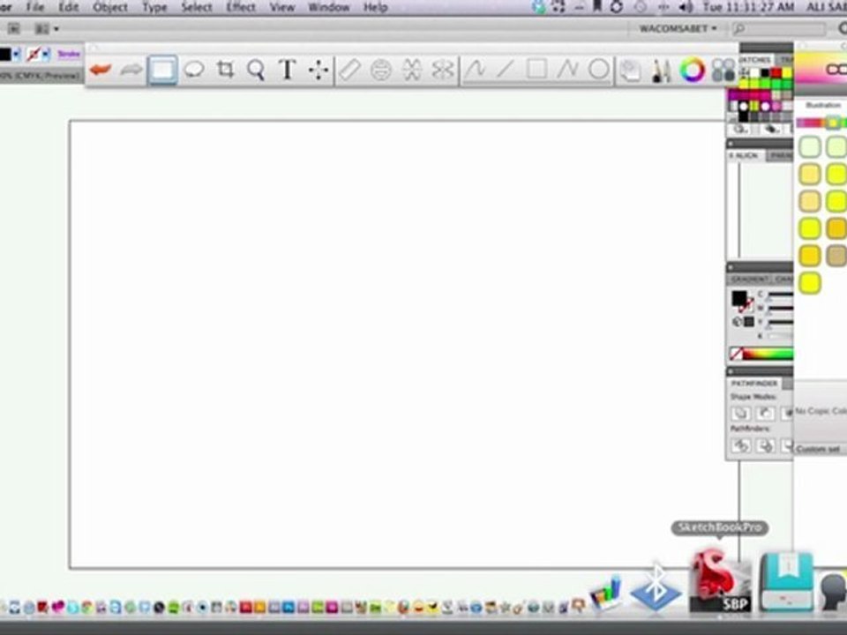Click the Bluetooth icon in the Dock
847x635 pixels.
click(656, 587)
